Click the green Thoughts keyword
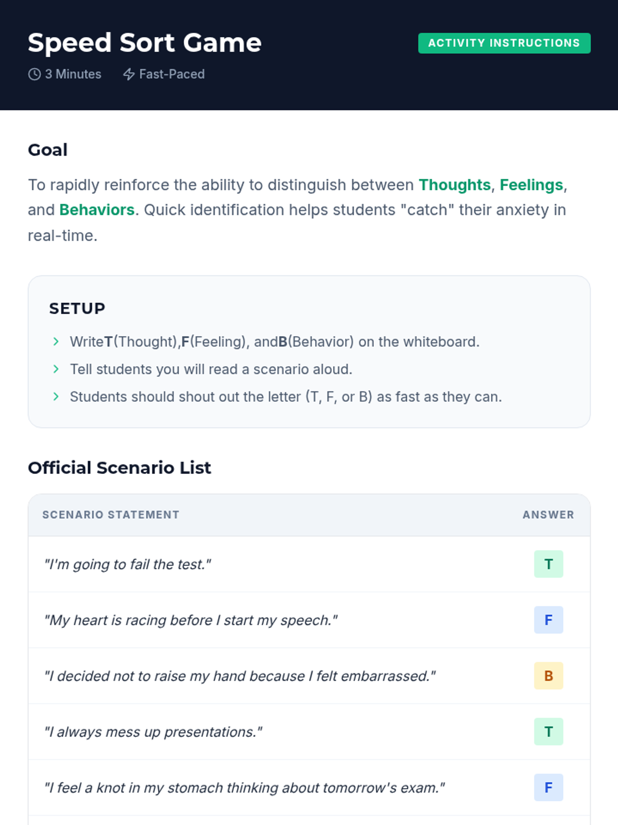 454,185
